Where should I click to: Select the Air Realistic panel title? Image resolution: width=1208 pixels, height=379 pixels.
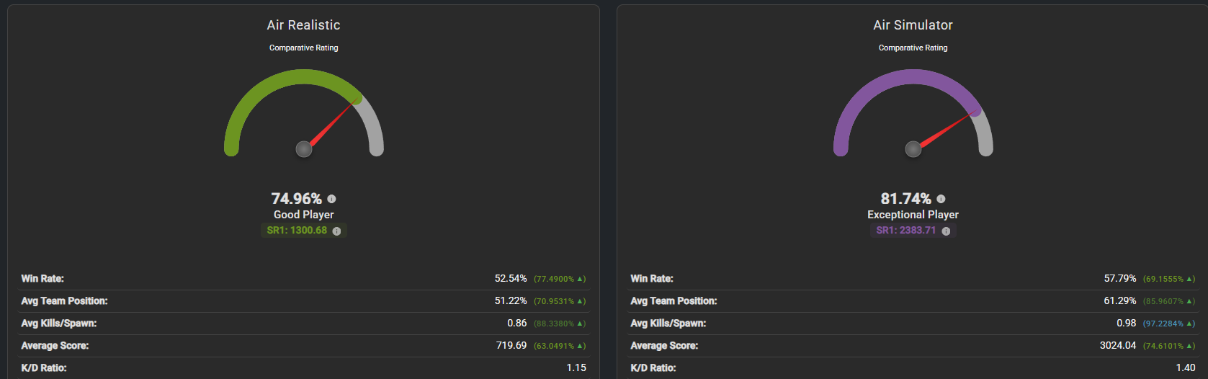[303, 25]
